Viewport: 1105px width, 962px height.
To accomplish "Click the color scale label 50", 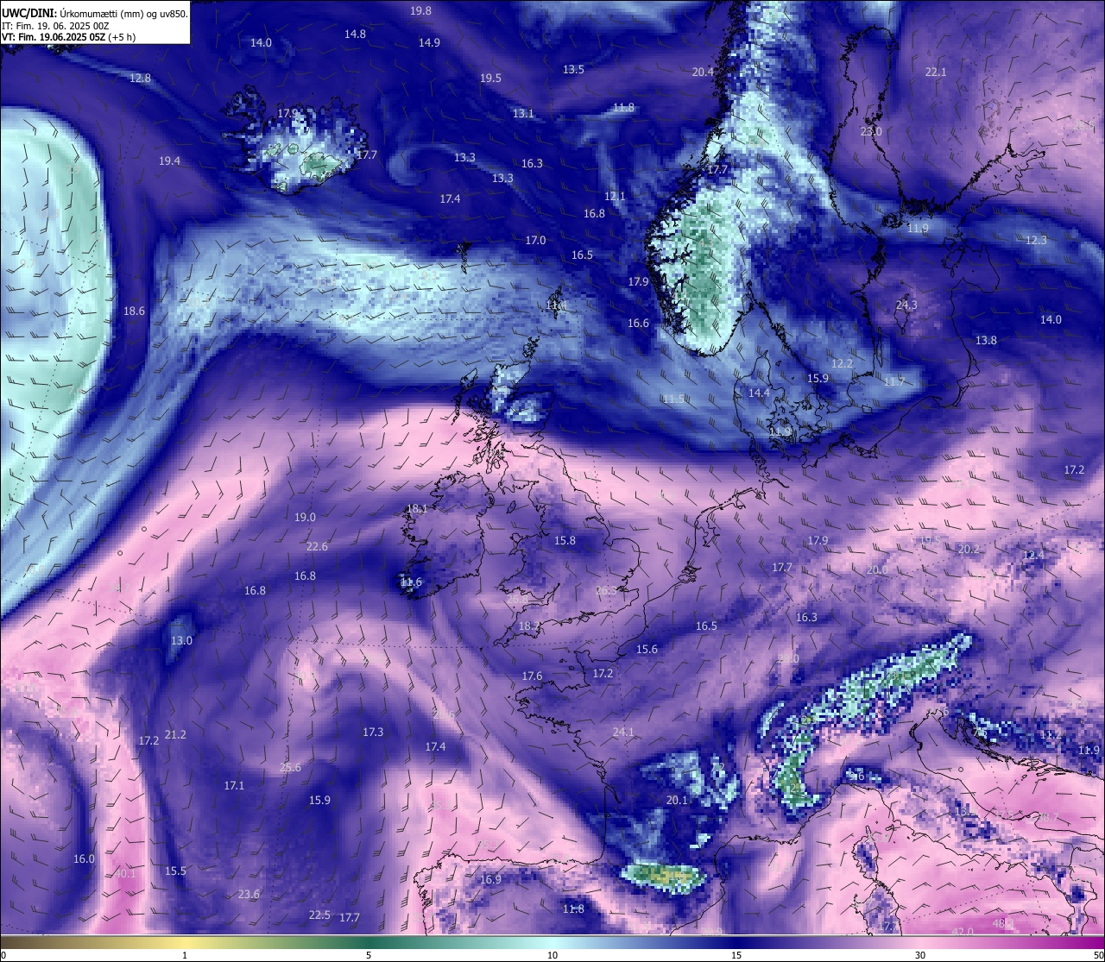I will (x=1098, y=955).
